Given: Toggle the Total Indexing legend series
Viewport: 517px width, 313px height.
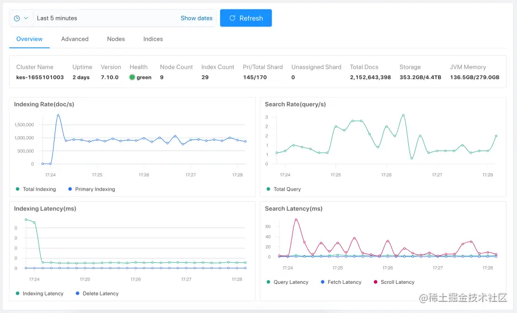Looking at the screenshot, I should (x=36, y=189).
